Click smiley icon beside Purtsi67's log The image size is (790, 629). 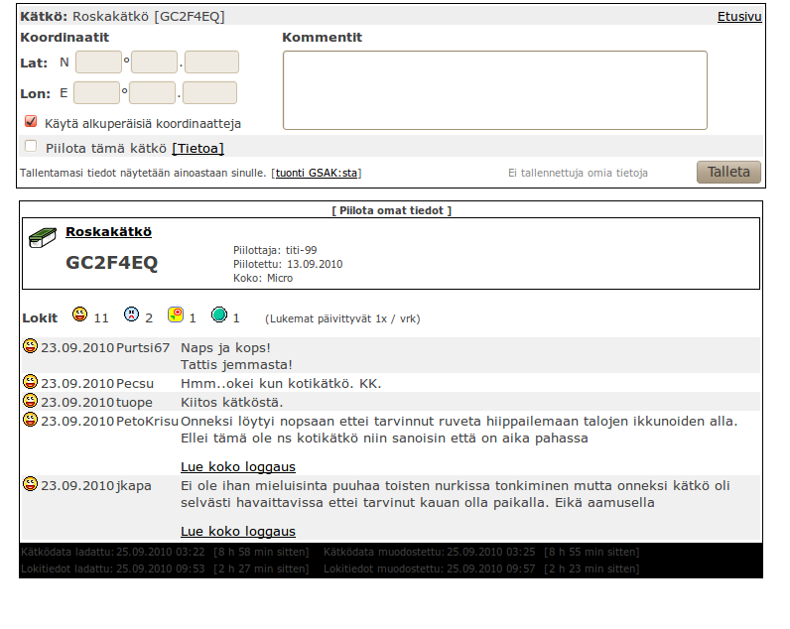coord(31,346)
